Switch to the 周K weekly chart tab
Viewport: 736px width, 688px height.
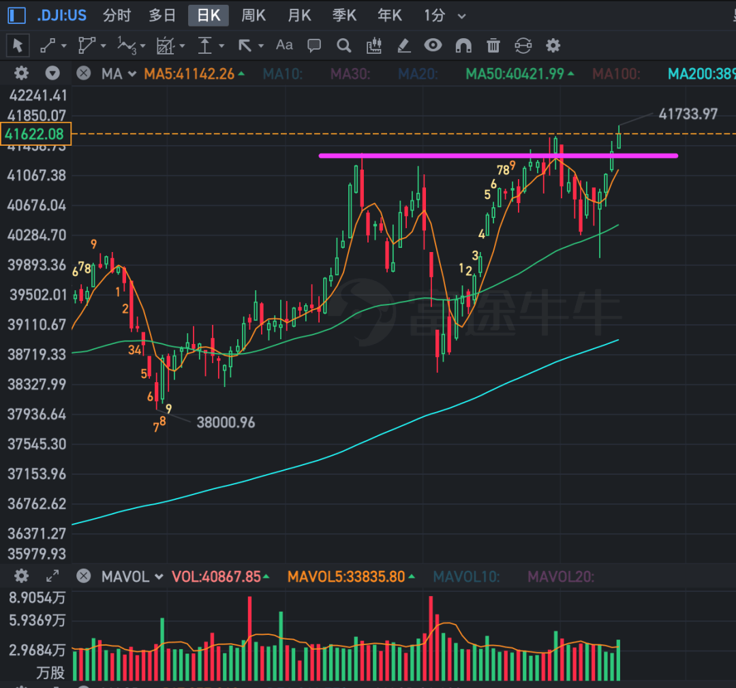(x=254, y=16)
